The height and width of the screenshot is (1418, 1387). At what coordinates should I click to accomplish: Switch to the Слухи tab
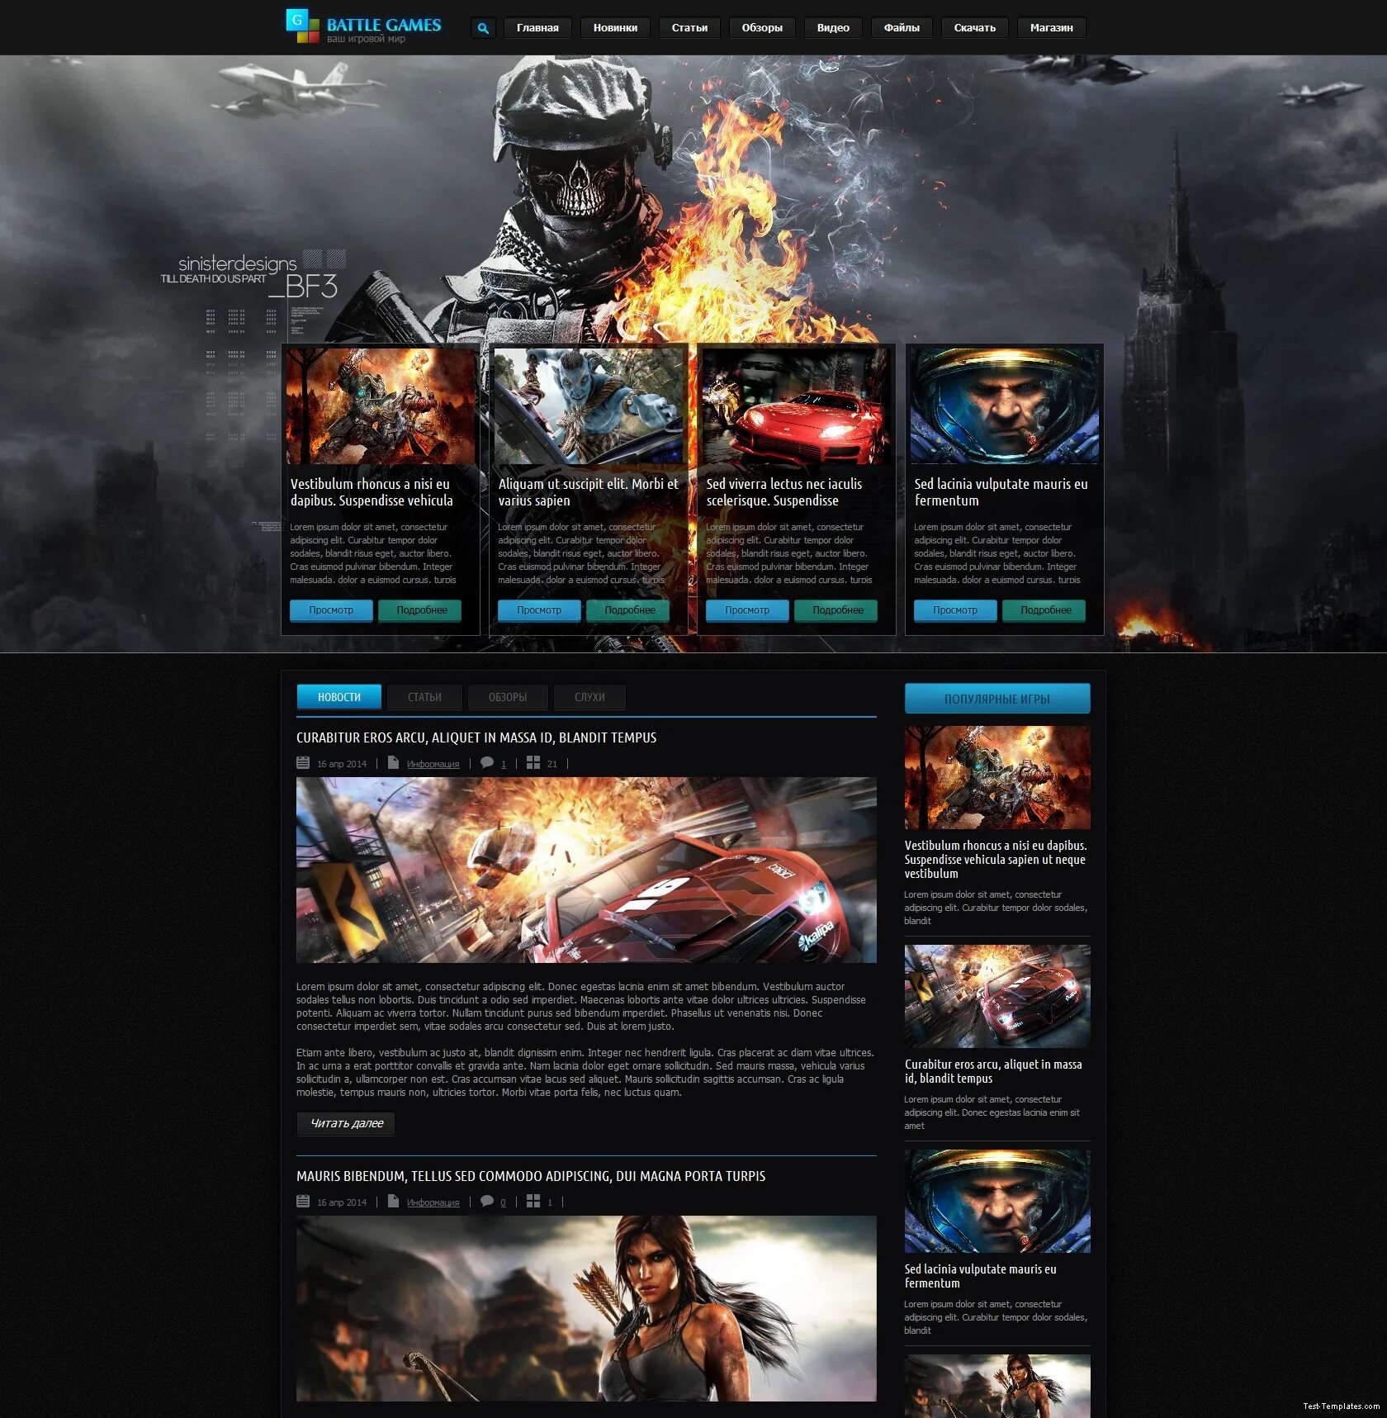coord(589,697)
